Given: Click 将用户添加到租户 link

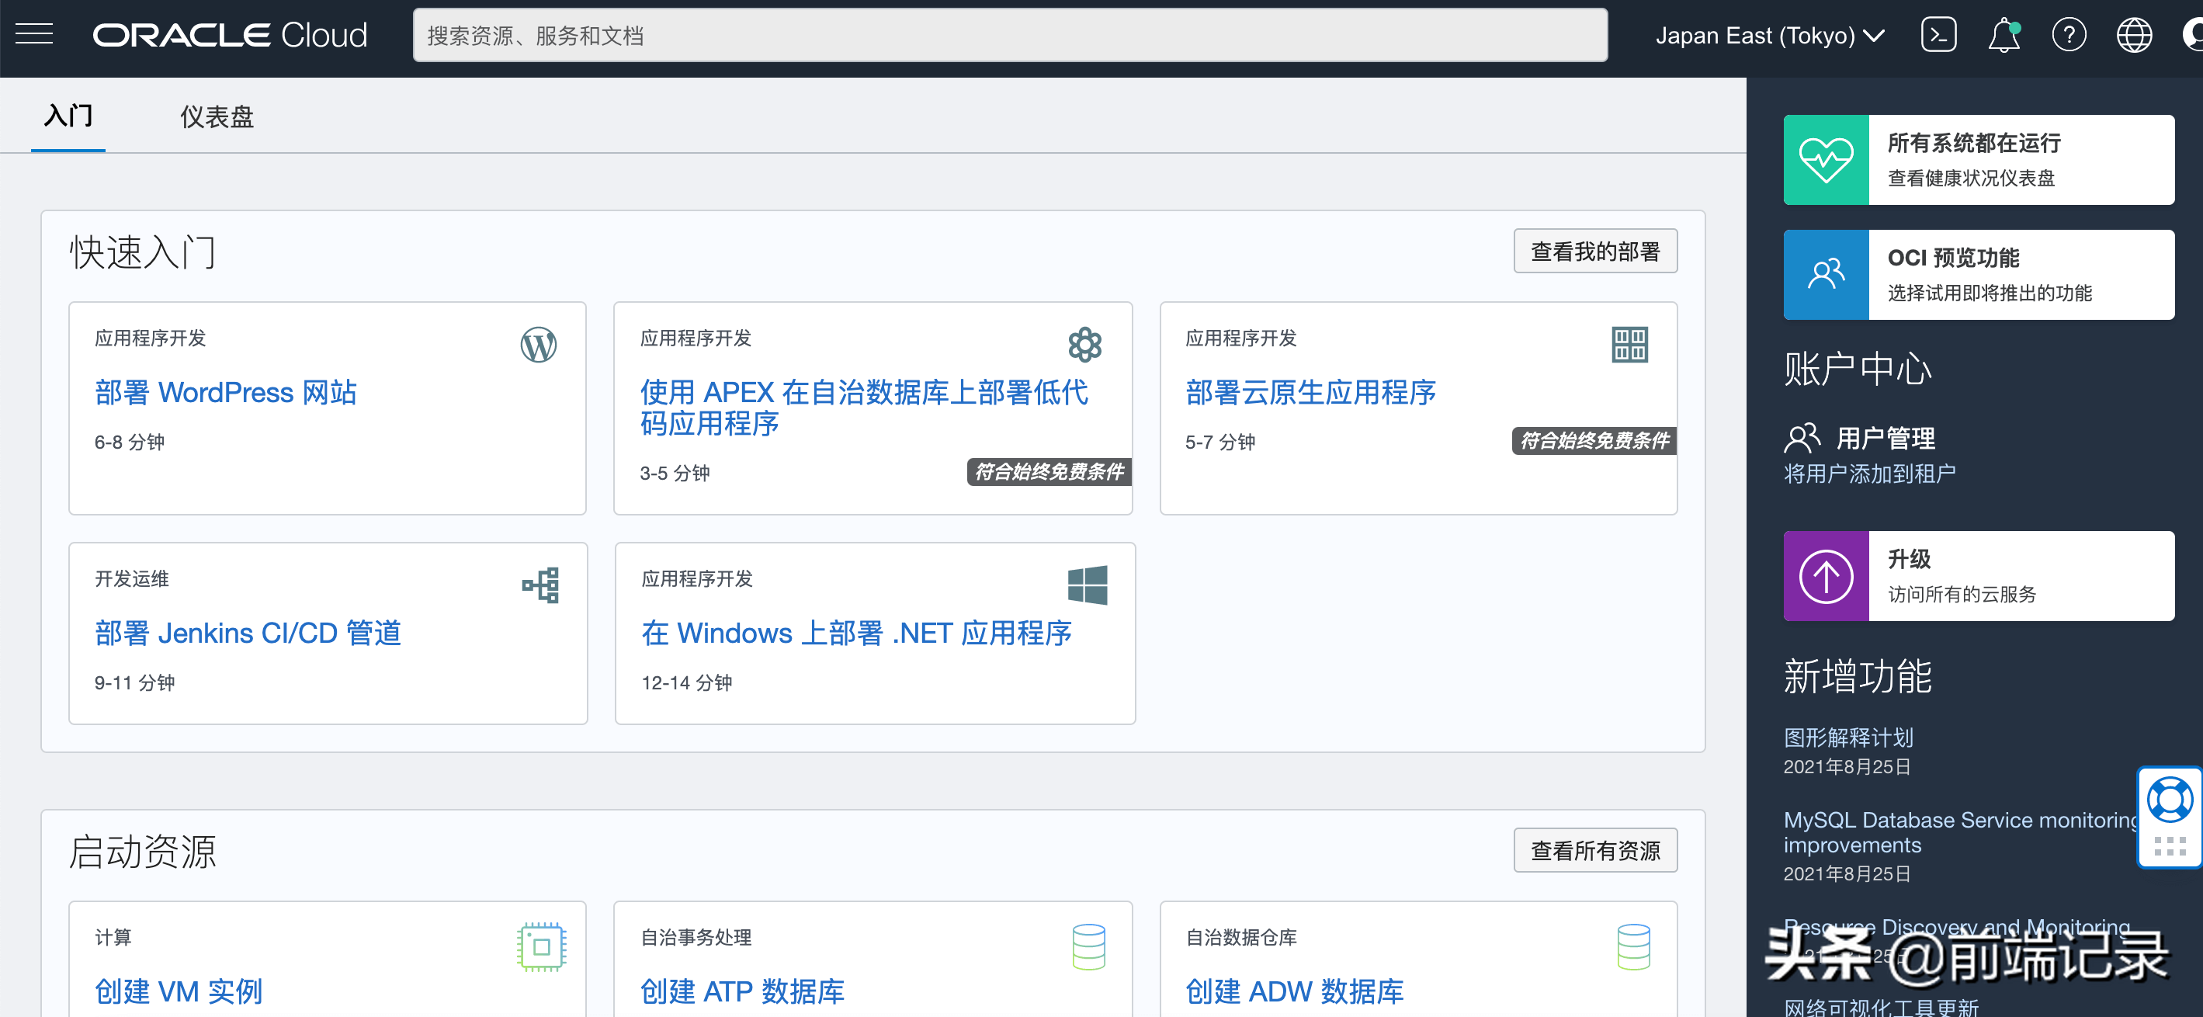Looking at the screenshot, I should pyautogui.click(x=1869, y=474).
